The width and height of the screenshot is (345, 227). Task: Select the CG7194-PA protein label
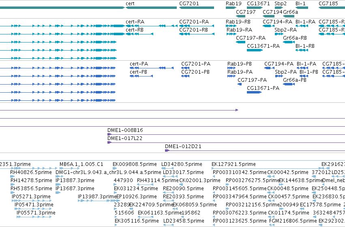point(279,64)
